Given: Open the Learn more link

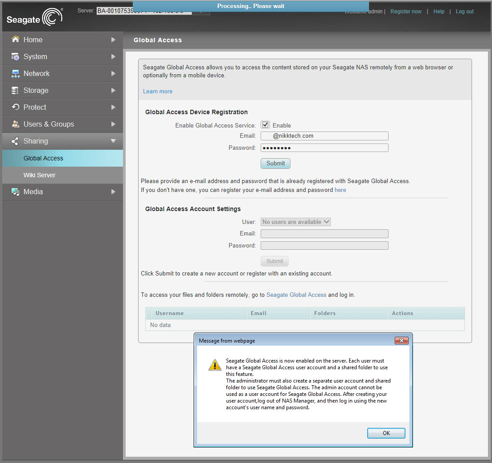Looking at the screenshot, I should click(158, 92).
